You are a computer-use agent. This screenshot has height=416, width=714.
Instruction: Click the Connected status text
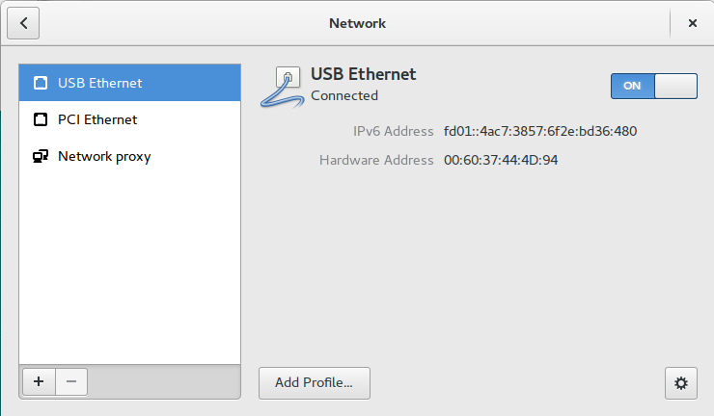(344, 95)
